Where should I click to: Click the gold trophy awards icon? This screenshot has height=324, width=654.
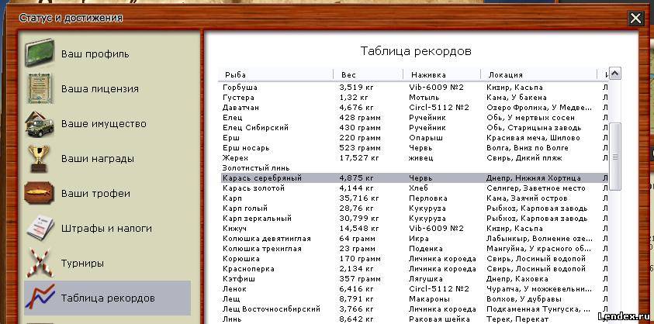38,158
